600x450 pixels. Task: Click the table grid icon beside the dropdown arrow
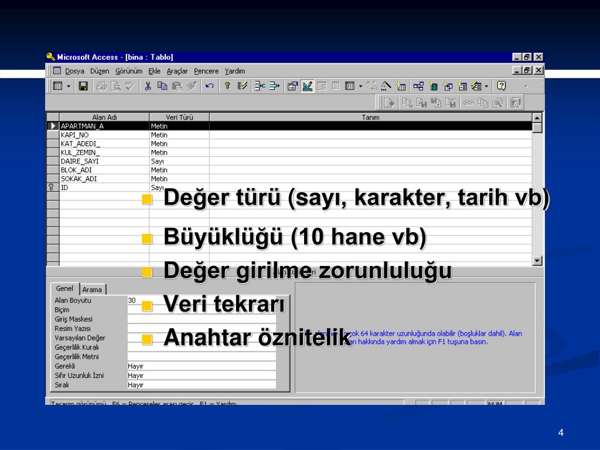(350, 86)
